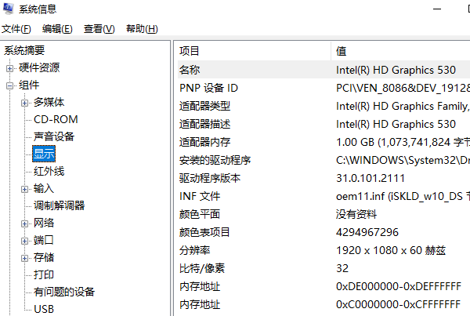Click the 适配器描述 row label
The height and width of the screenshot is (316, 470).
204,124
